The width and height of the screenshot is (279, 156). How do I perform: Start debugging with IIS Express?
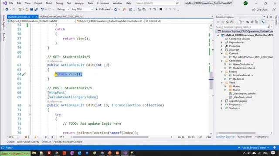click(103, 10)
